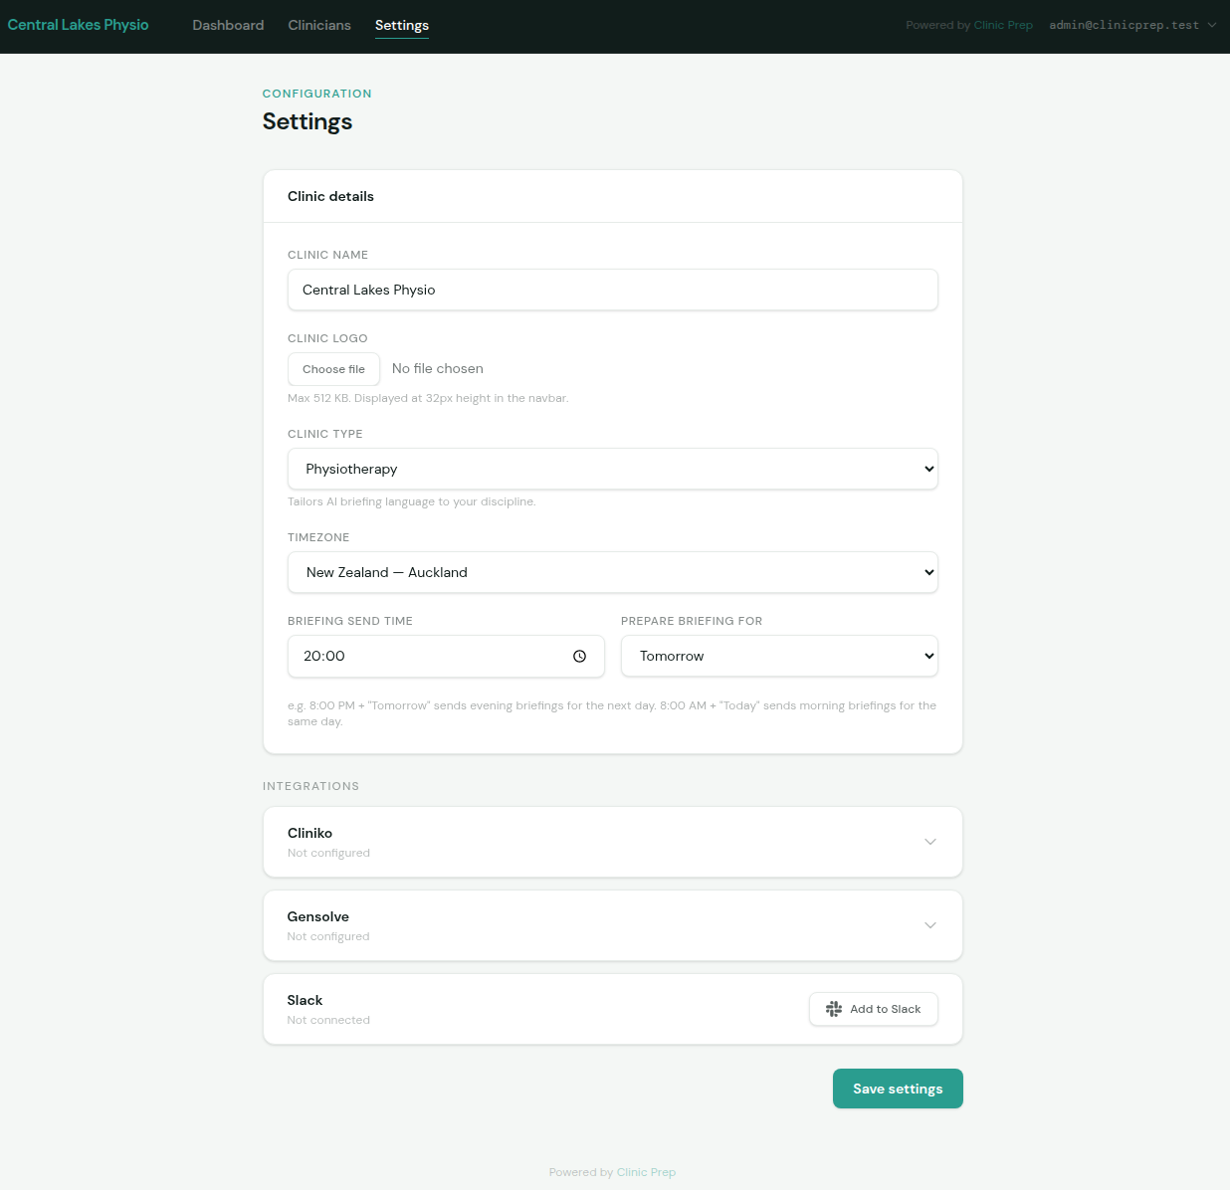Click inside the Clinic Name input field
The width and height of the screenshot is (1230, 1190).
pyautogui.click(x=613, y=290)
